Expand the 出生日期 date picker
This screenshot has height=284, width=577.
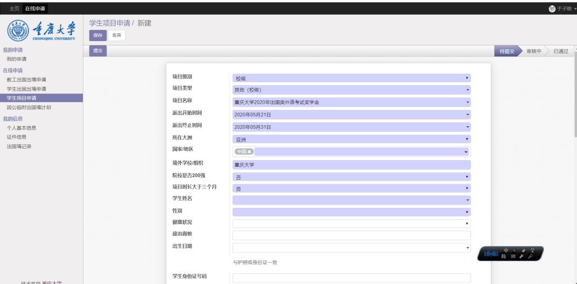[351, 247]
